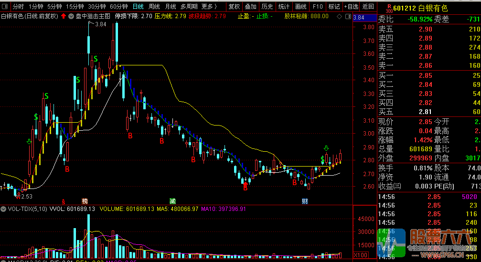Open the 复权 adjustment menu
Viewport: 481px width, 262px height.
tap(234, 6)
